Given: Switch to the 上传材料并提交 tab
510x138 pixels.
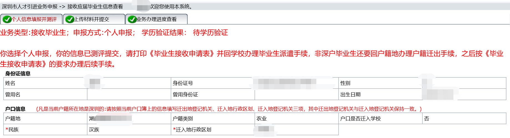Looking at the screenshot, I should tap(94, 19).
